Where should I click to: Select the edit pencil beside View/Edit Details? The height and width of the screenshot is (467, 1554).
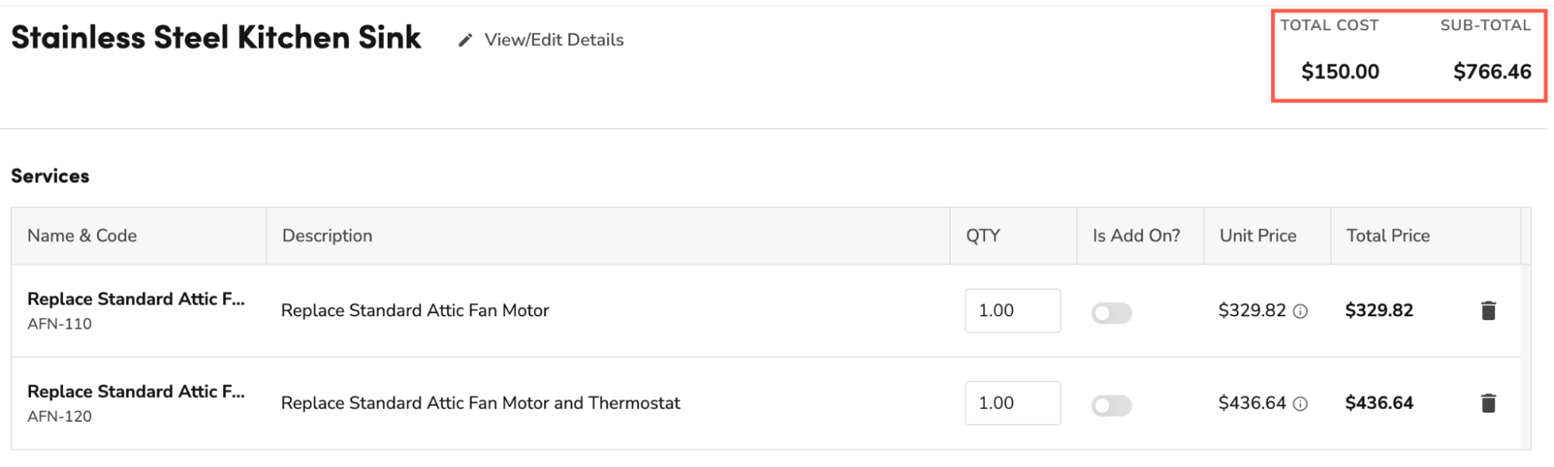coord(466,39)
